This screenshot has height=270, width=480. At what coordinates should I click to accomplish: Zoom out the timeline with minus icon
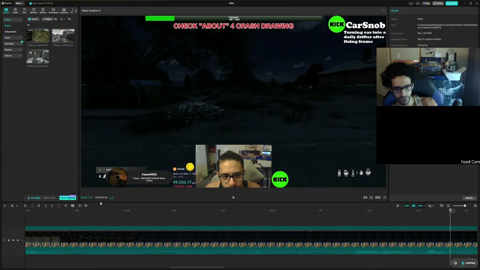(x=448, y=205)
